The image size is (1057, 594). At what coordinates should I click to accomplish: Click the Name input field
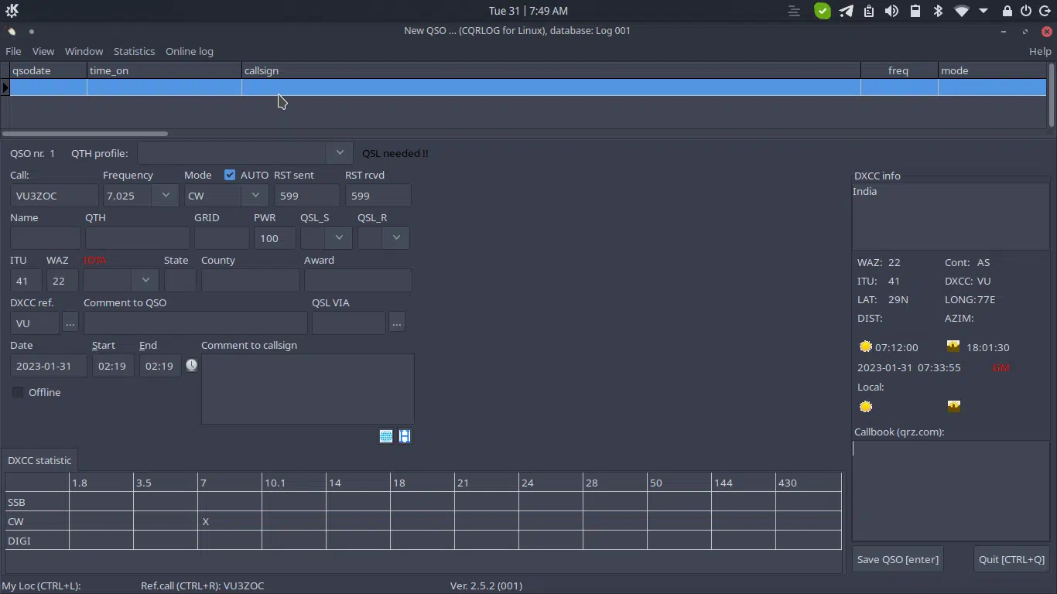click(46, 238)
